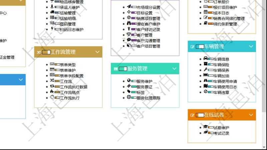The width and height of the screenshot is (267, 150).
Task: Click the cube icon beside 客户项目管理
Action: 129,45
